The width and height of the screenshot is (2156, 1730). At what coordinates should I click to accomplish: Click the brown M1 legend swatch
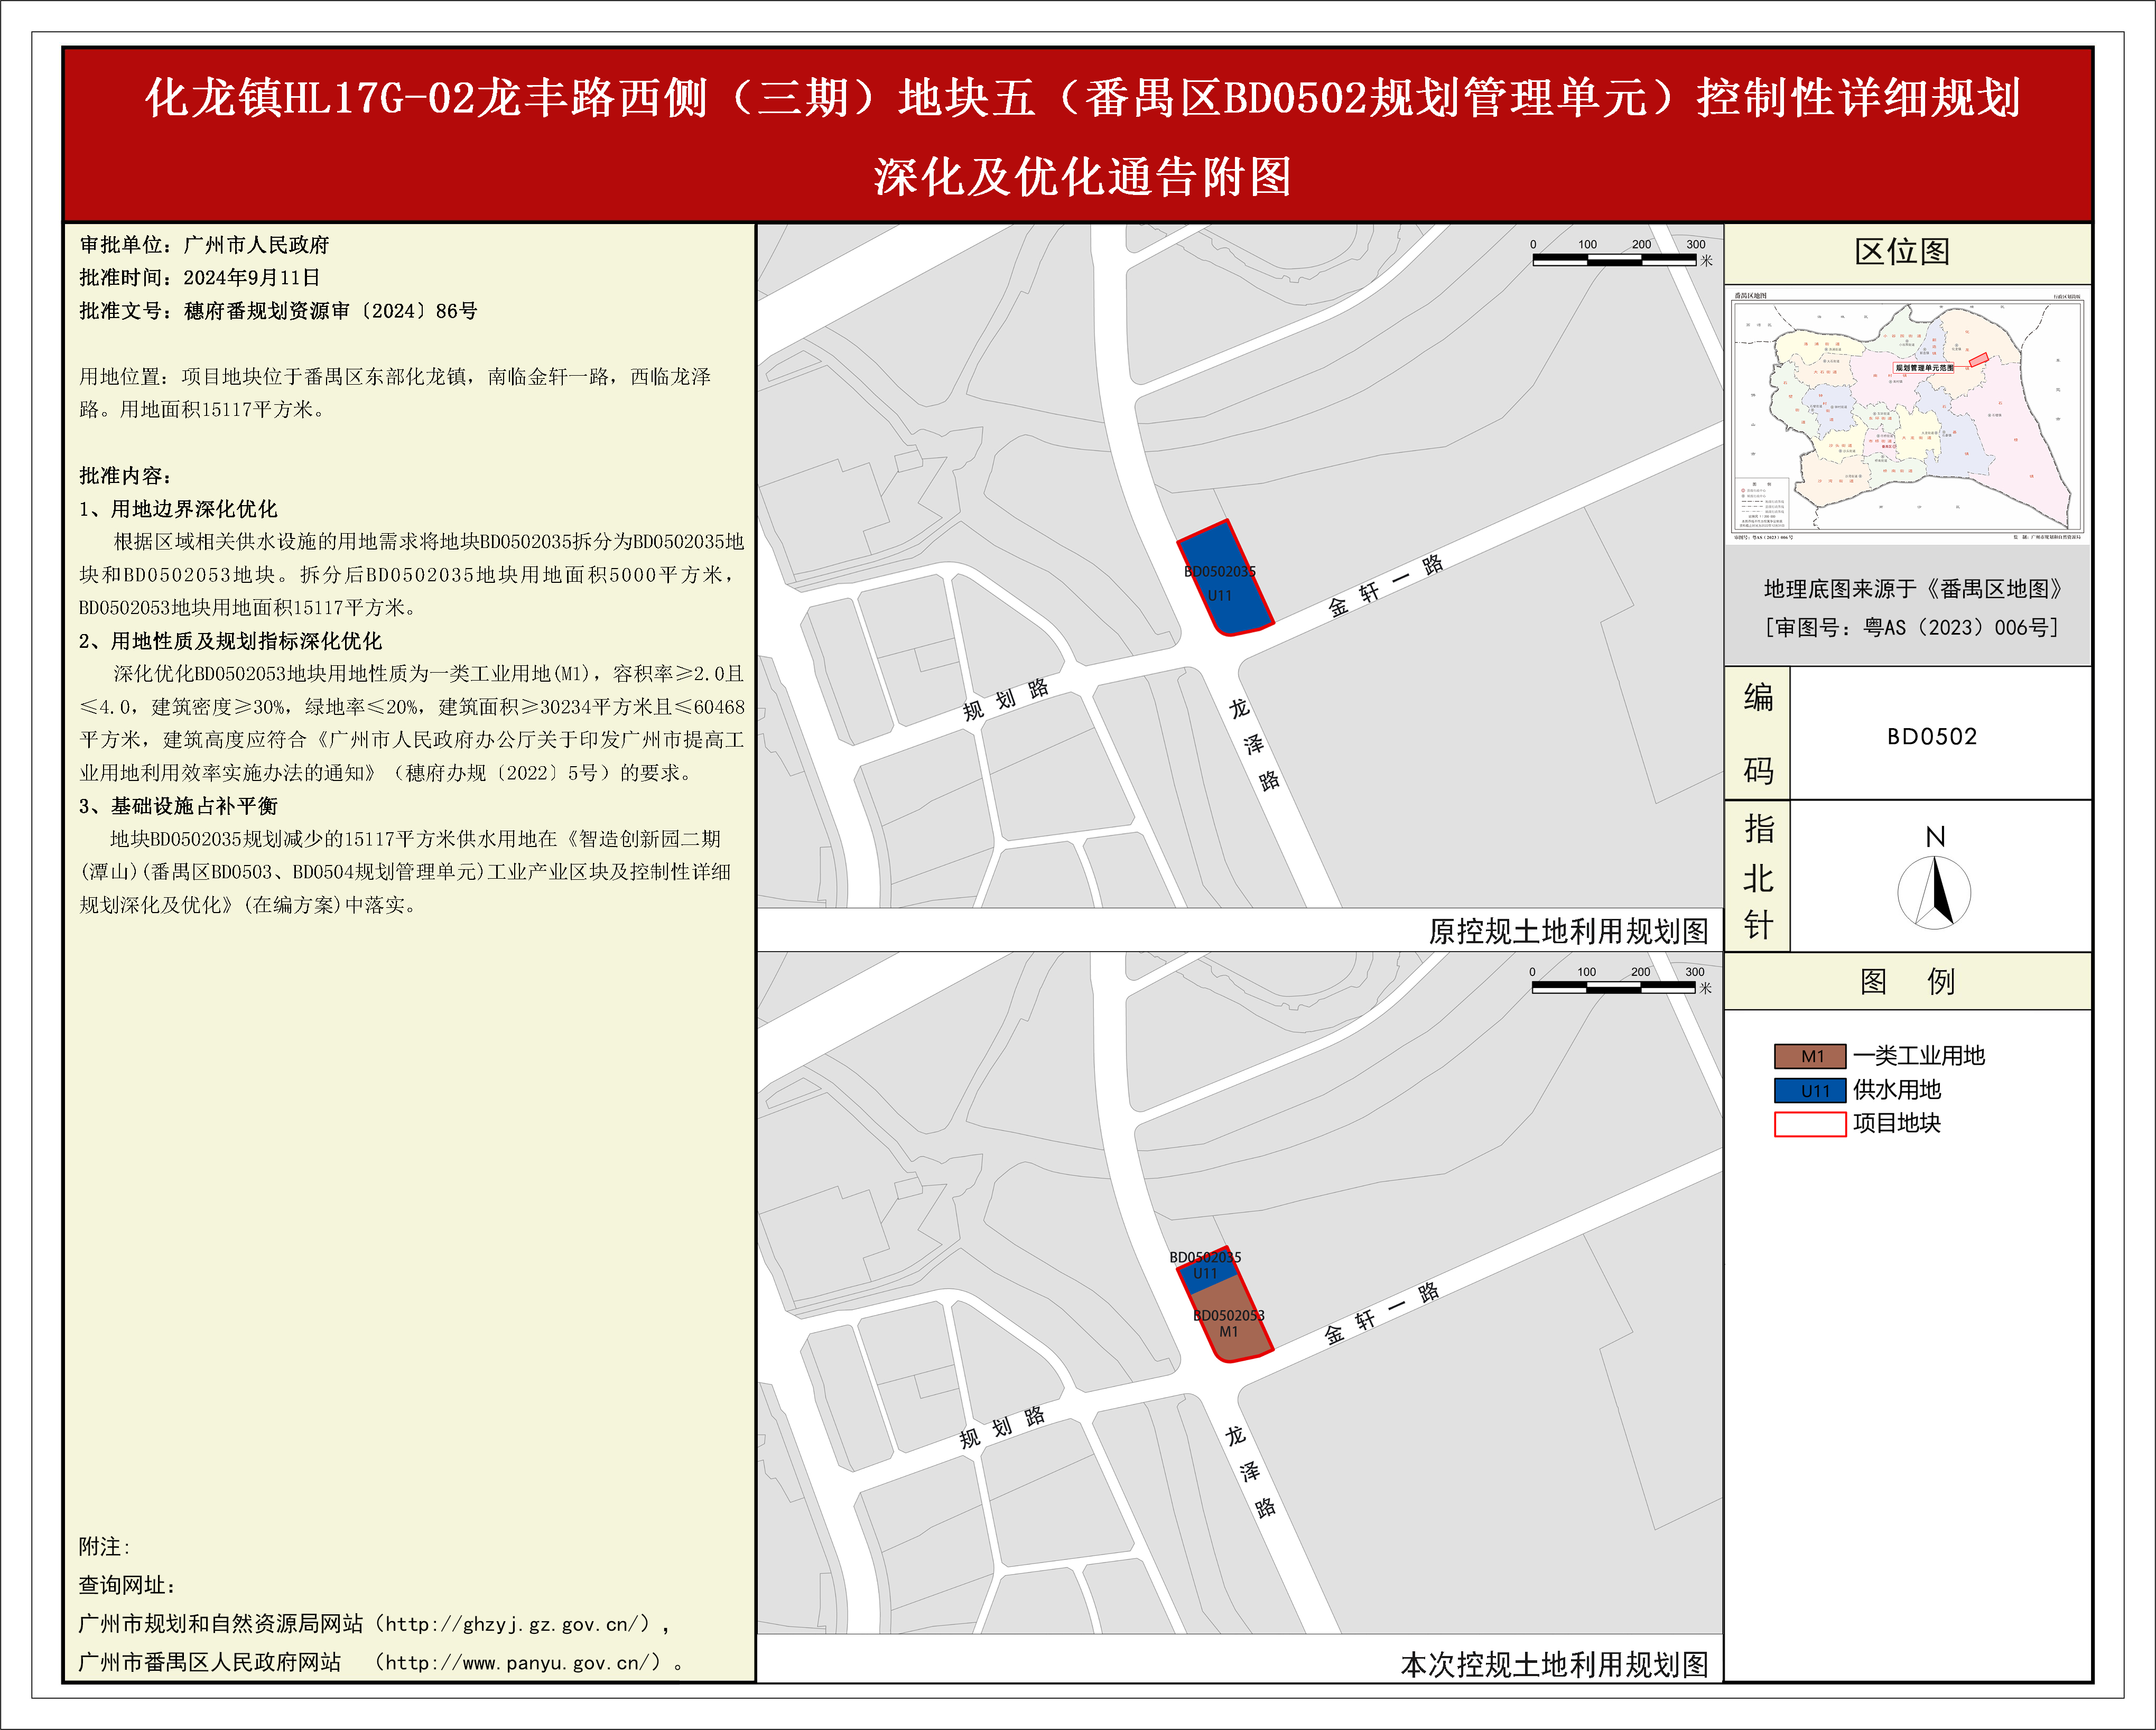[x=1809, y=1056]
